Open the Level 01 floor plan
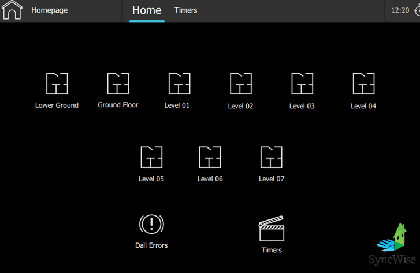The width and height of the screenshot is (420, 273). coord(179,84)
